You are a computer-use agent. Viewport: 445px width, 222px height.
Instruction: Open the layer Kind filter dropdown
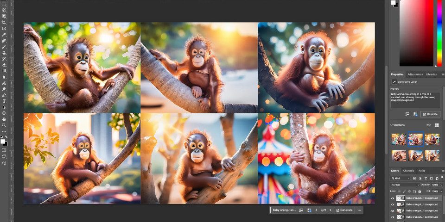[x=401, y=178]
